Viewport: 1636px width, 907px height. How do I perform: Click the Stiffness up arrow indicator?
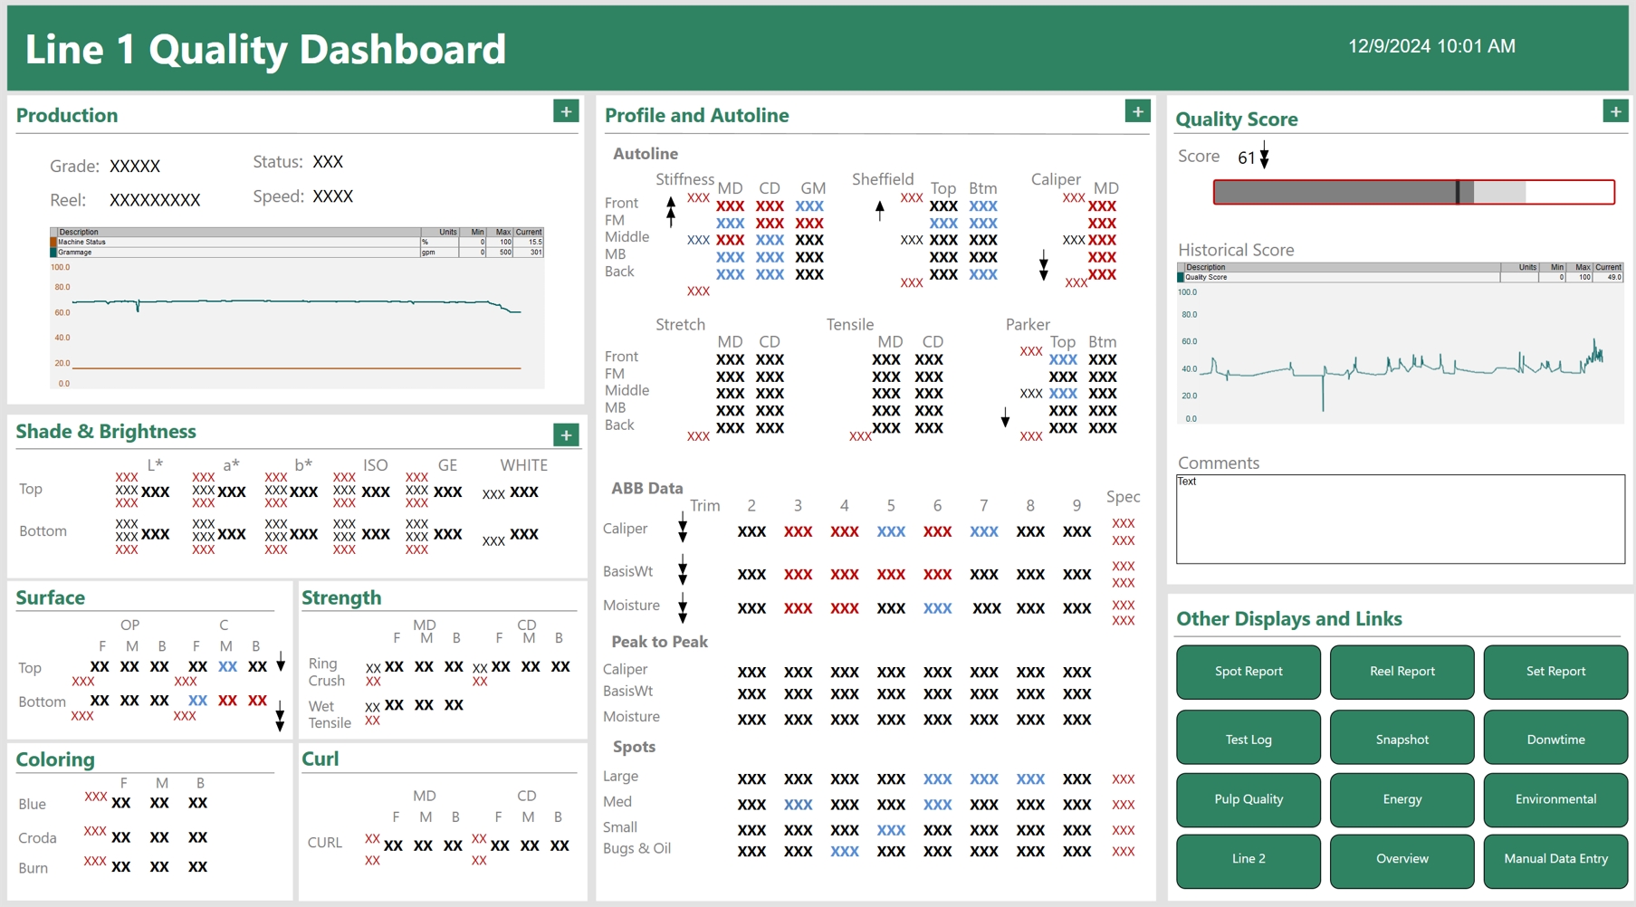[671, 212]
